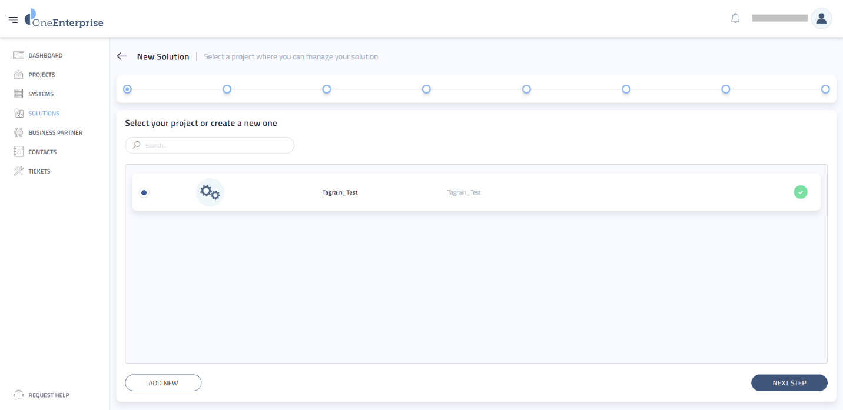
Task: Click the OneEnterprise logo
Action: point(63,19)
